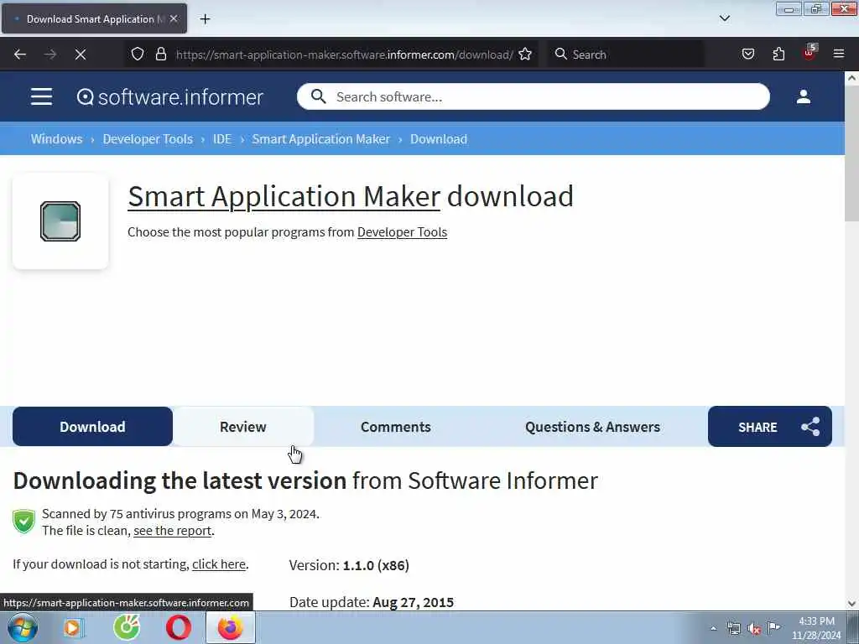Click the page scrollbar up arrow

coord(851,78)
